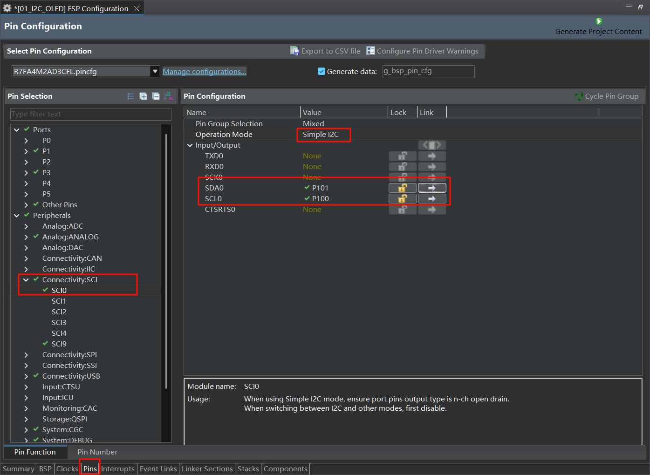650x475 pixels.
Task: Open the Stacks tab
Action: [x=248, y=469]
